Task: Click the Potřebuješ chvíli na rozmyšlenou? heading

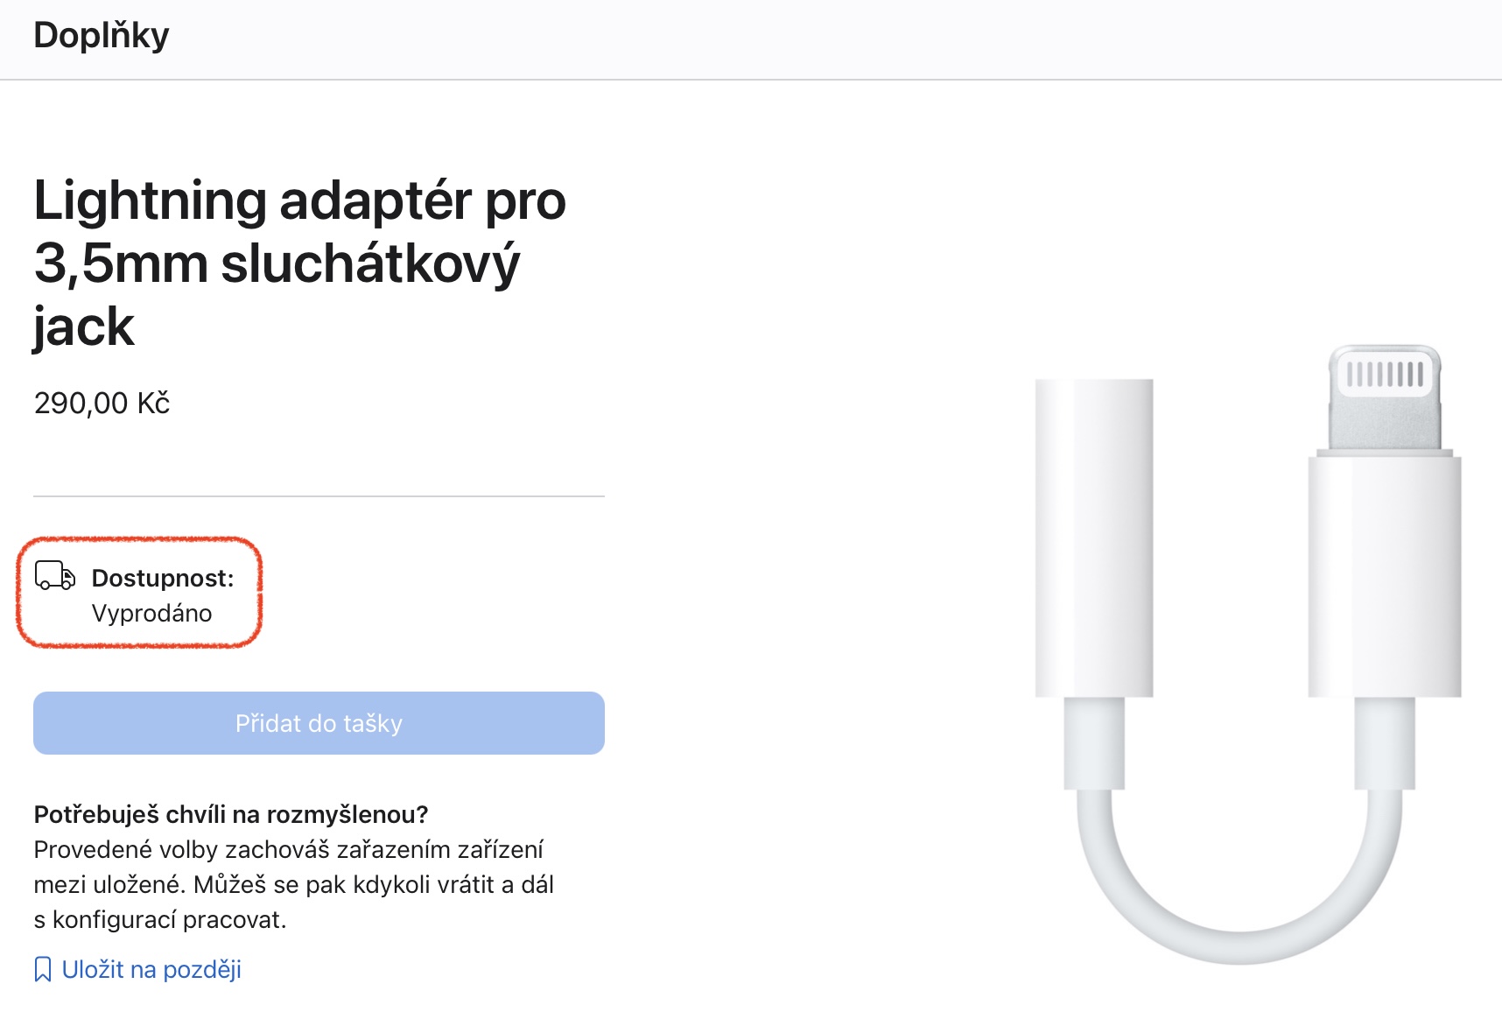Action: (231, 814)
